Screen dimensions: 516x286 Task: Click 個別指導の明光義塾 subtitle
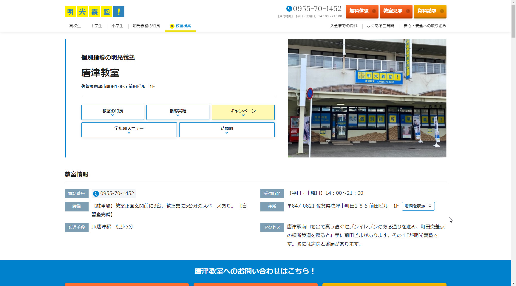(x=108, y=58)
